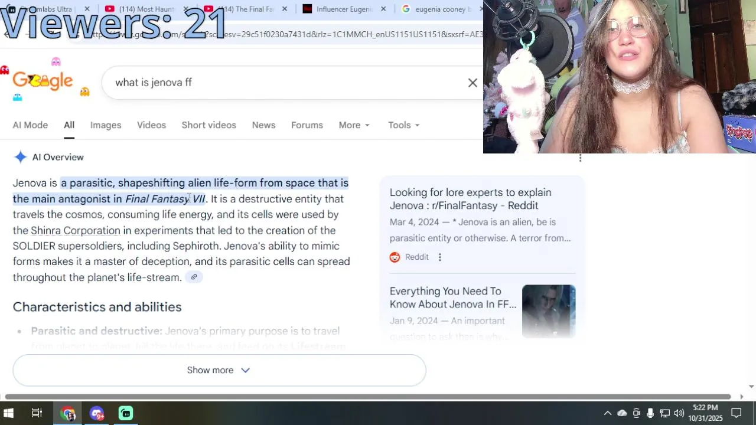Close the Streamlabs Ultra tab
This screenshot has width=756, height=425.
[87, 9]
